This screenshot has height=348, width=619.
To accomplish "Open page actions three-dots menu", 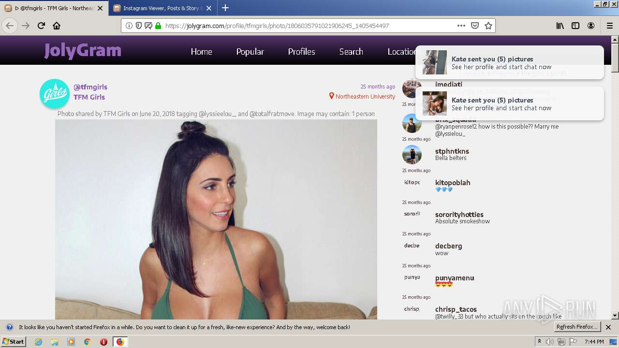I will tap(461, 26).
